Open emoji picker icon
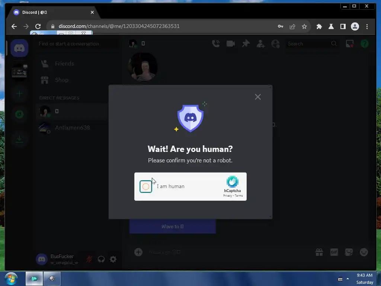381x286 pixels. pyautogui.click(x=364, y=252)
